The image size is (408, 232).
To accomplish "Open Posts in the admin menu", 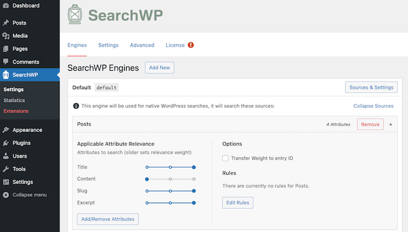I will pyautogui.click(x=20, y=23).
